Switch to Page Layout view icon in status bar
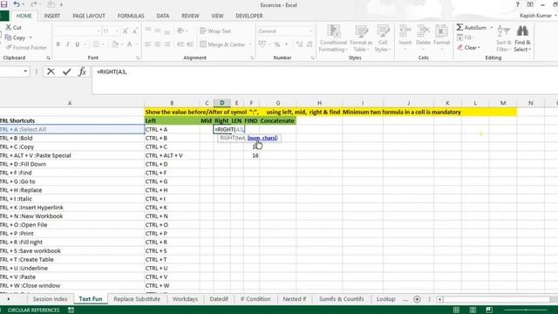This screenshot has height=314, width=558. click(473, 311)
